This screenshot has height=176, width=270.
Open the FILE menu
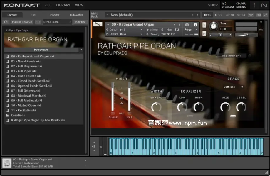click(48, 5)
